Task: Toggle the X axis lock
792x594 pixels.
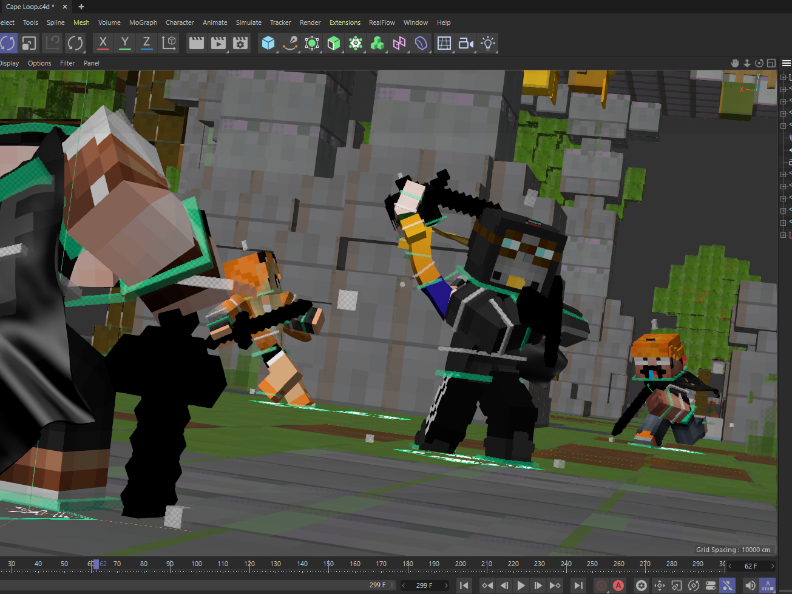Action: pyautogui.click(x=103, y=43)
